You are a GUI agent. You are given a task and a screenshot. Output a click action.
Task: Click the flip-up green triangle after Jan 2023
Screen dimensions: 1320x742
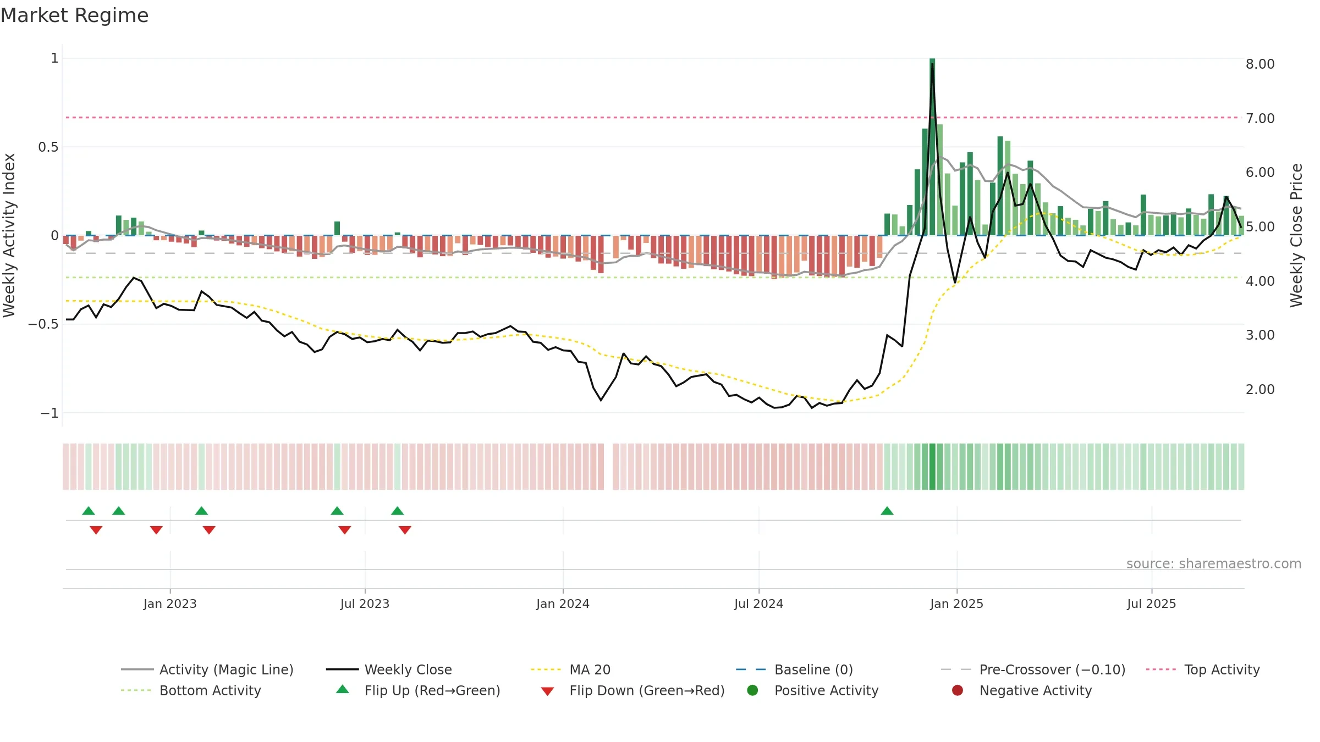click(x=201, y=511)
